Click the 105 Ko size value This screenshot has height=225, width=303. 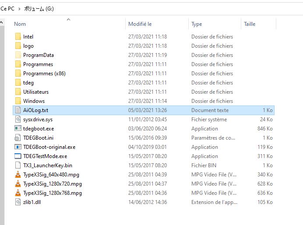pyautogui.click(x=265, y=202)
